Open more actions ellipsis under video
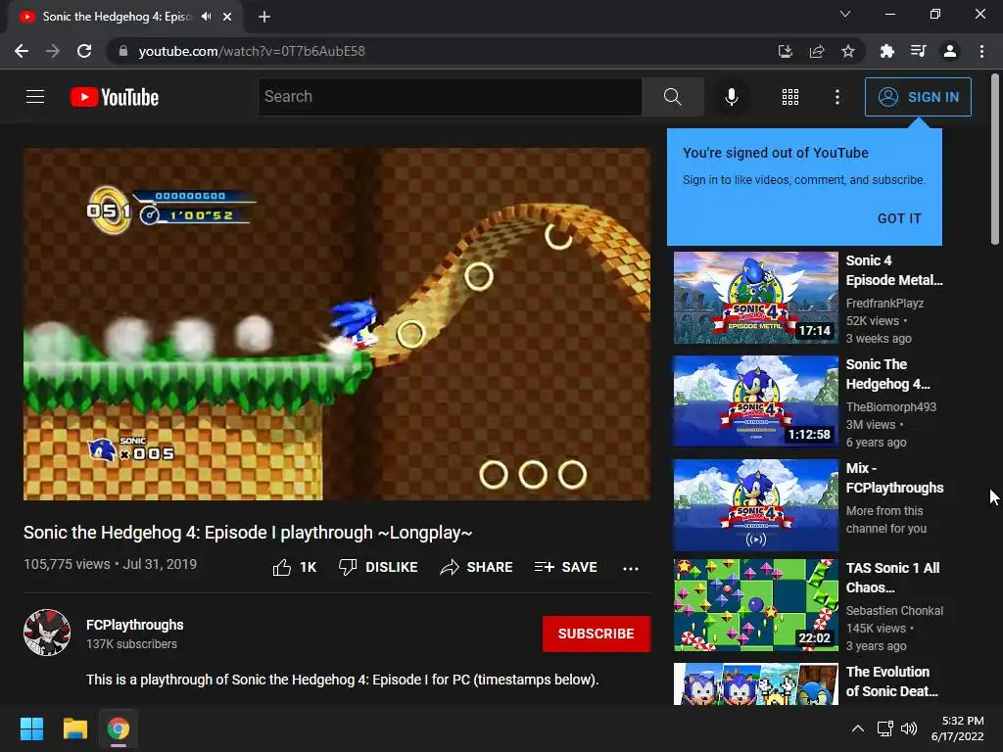1003x752 pixels. 631,569
